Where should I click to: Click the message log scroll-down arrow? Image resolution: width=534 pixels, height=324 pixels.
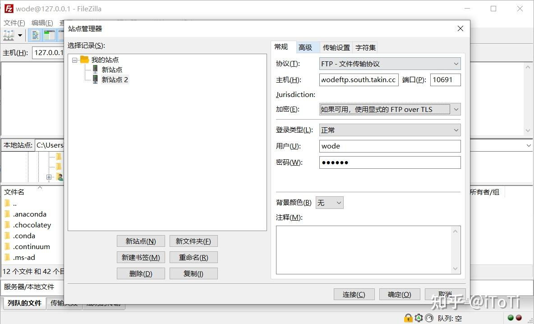click(x=528, y=130)
